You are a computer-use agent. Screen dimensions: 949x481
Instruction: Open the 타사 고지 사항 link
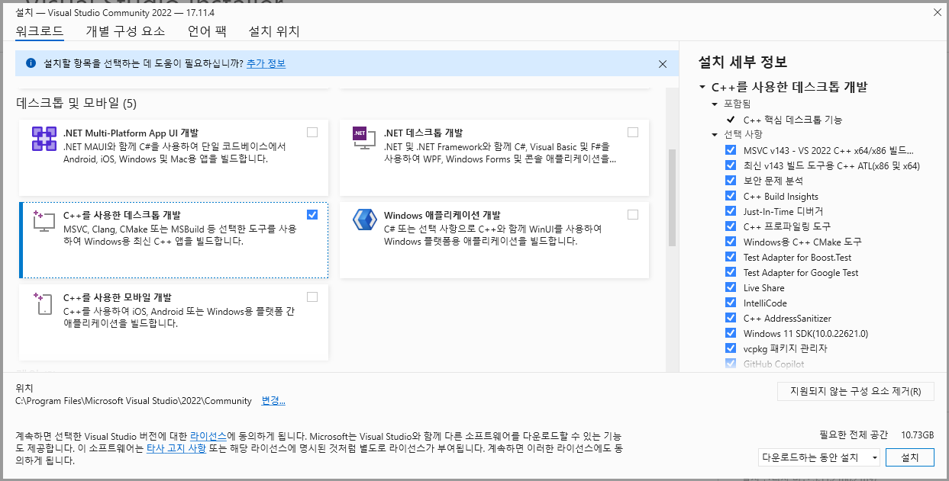[x=176, y=448]
